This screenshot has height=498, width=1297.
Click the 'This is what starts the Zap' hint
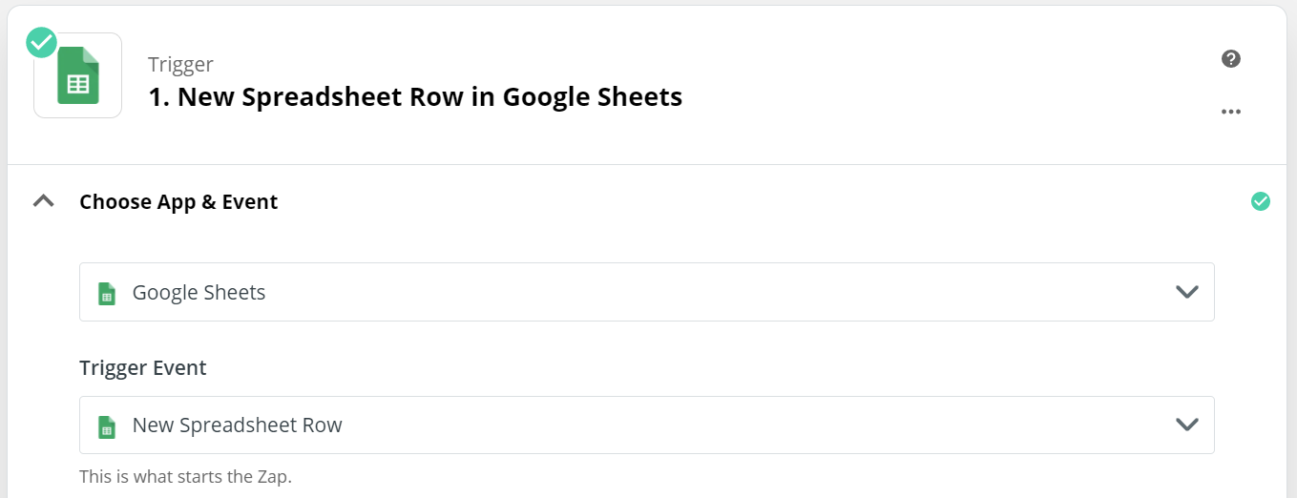(x=185, y=476)
